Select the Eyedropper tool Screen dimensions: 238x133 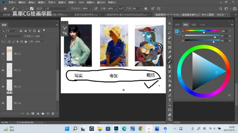tap(170, 52)
